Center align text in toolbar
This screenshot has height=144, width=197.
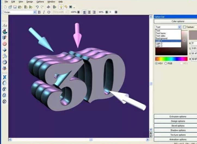pos(89,12)
